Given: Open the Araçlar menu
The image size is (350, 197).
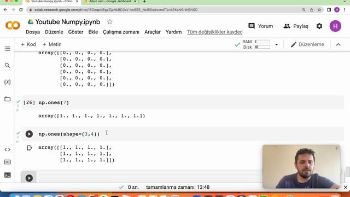Looking at the screenshot, I should pyautogui.click(x=153, y=32).
